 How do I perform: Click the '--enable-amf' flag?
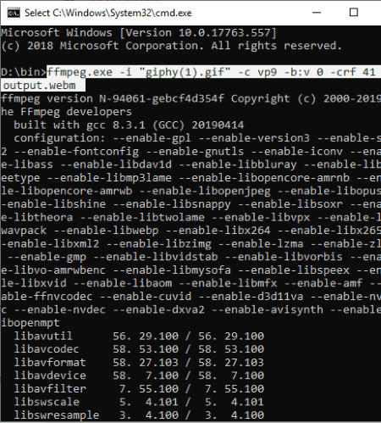click(323, 283)
